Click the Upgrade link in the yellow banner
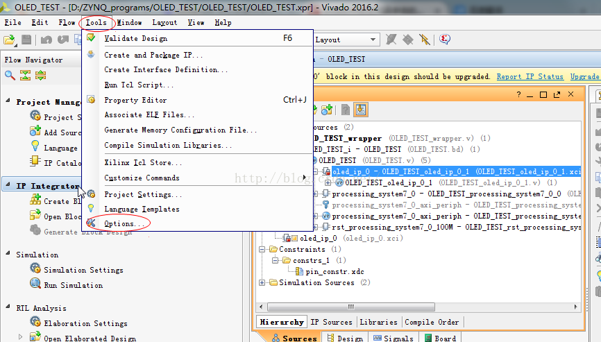601x342 pixels. tap(584, 76)
